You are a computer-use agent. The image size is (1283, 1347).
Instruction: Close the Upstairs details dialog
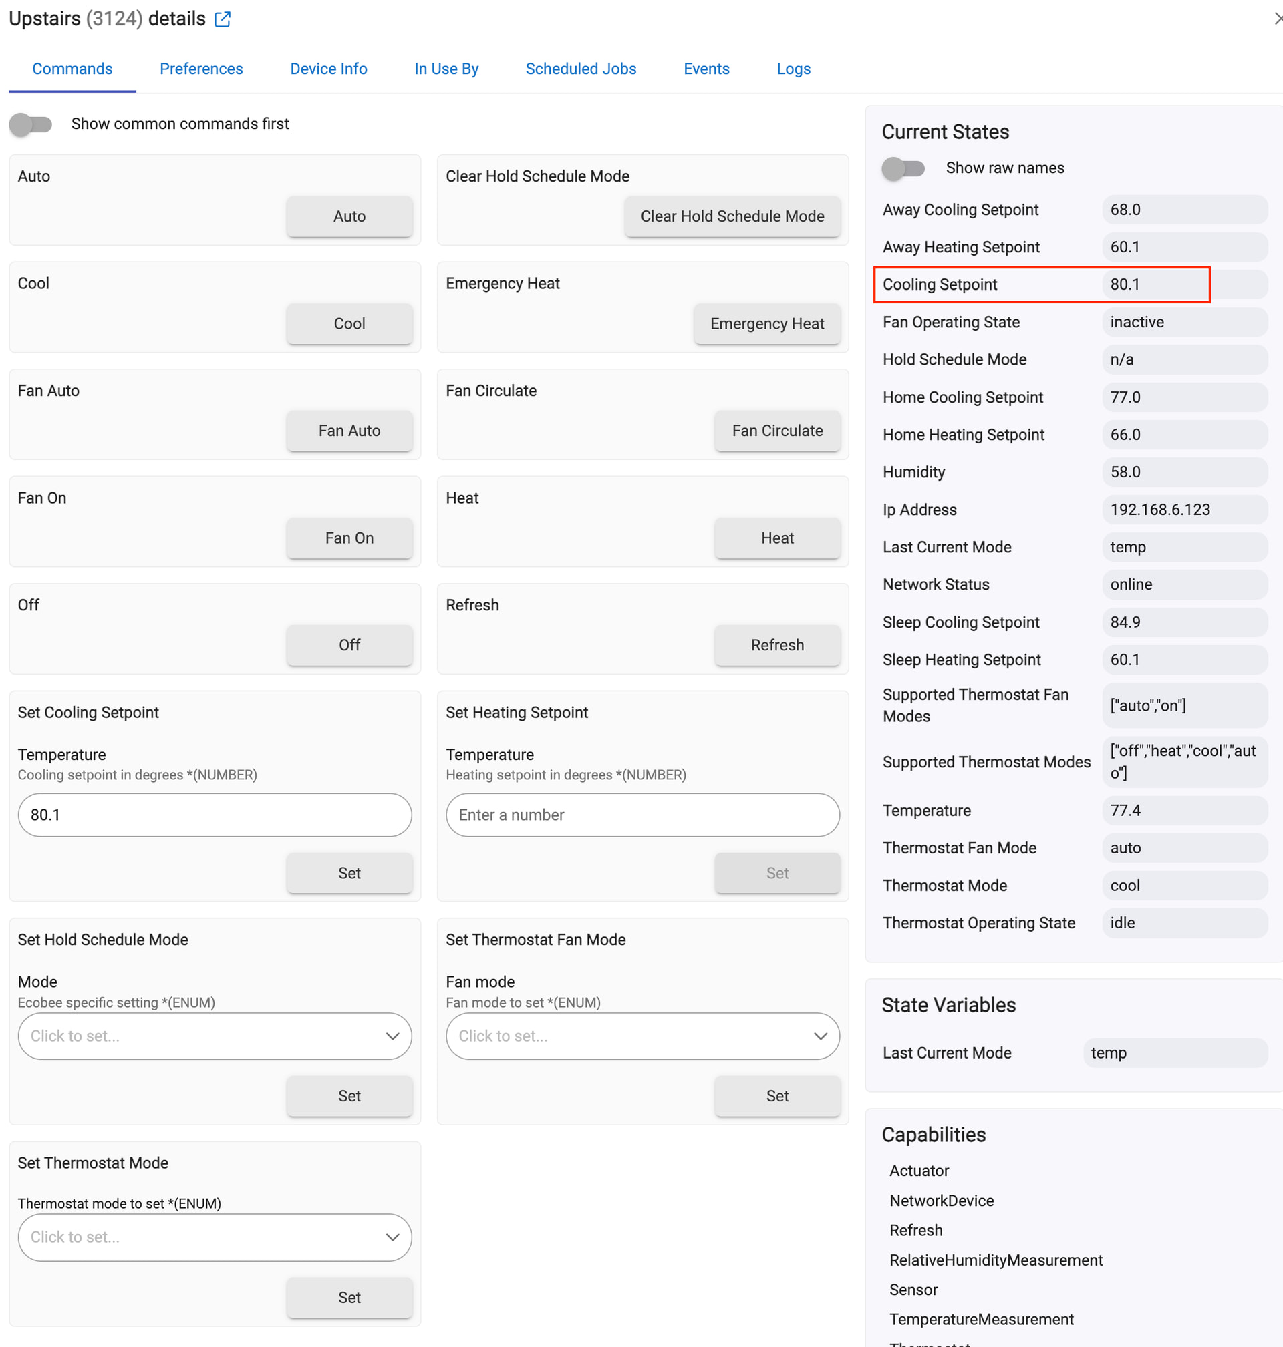(1277, 19)
